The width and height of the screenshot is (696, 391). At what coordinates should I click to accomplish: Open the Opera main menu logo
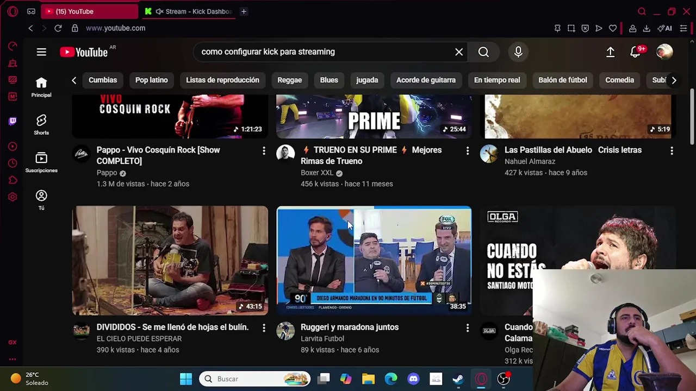(13, 11)
